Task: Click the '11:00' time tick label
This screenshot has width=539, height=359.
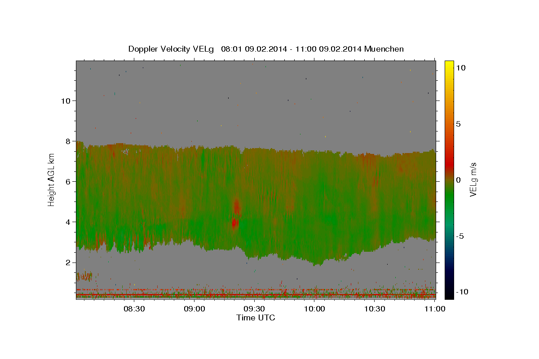Action: coord(435,309)
